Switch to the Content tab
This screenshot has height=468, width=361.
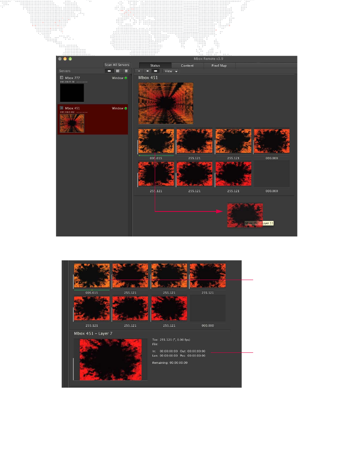187,66
